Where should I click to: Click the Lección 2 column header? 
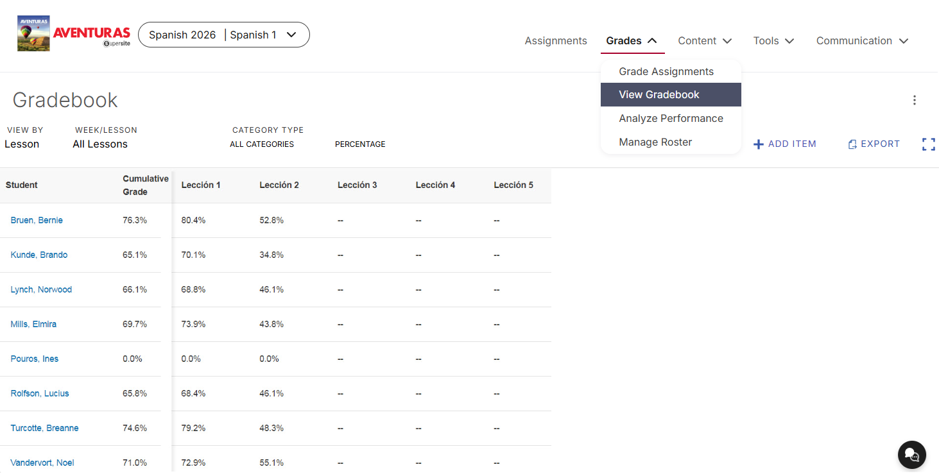[279, 185]
